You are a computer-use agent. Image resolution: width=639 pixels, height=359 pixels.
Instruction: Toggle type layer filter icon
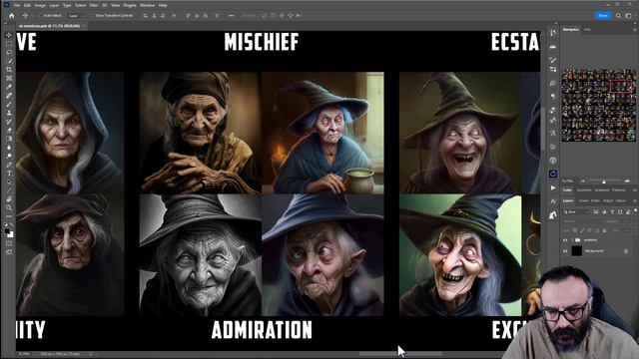[612, 212]
